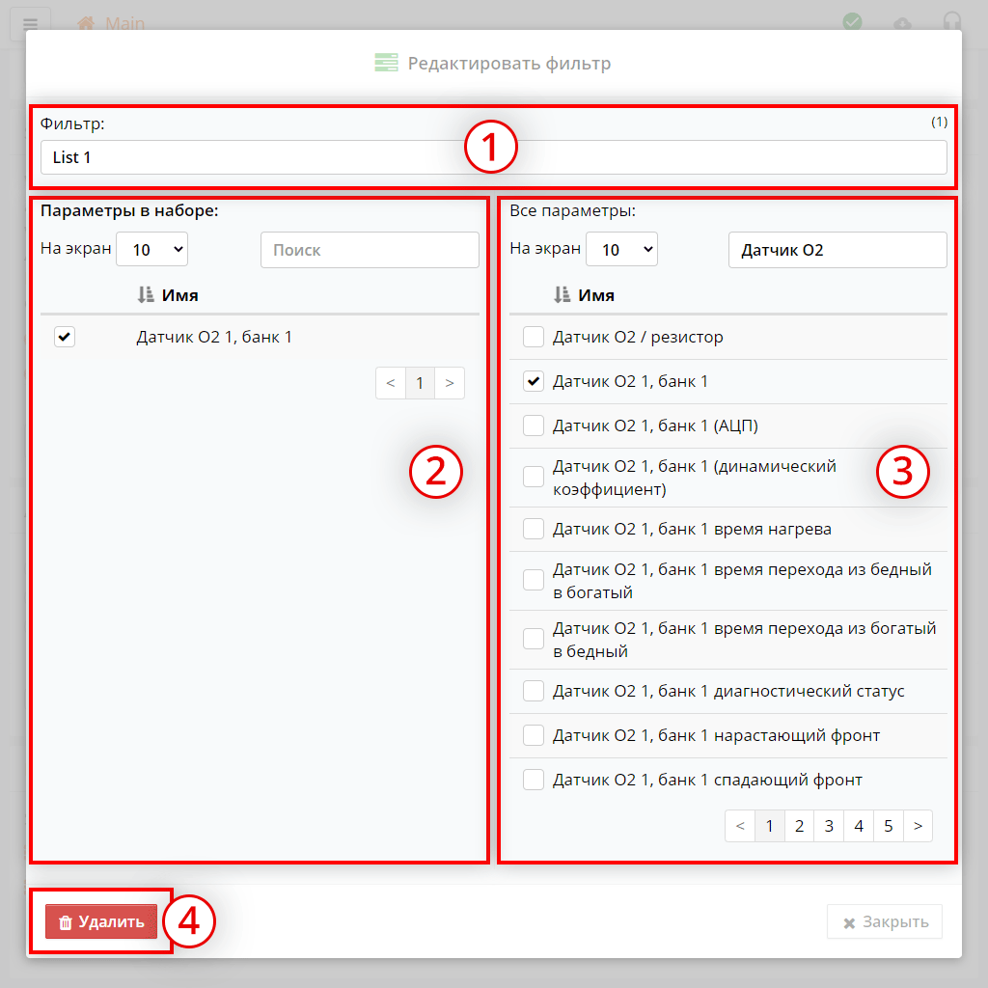
Task: Open На экран dropdown in Параметры в наборе
Action: click(x=151, y=249)
